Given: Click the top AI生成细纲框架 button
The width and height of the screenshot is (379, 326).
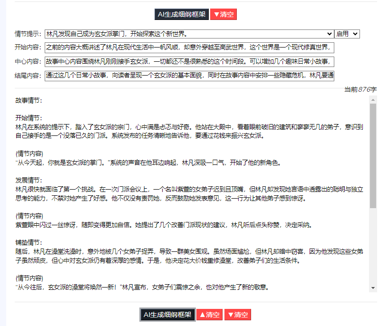Looking at the screenshot, I should (x=182, y=14).
